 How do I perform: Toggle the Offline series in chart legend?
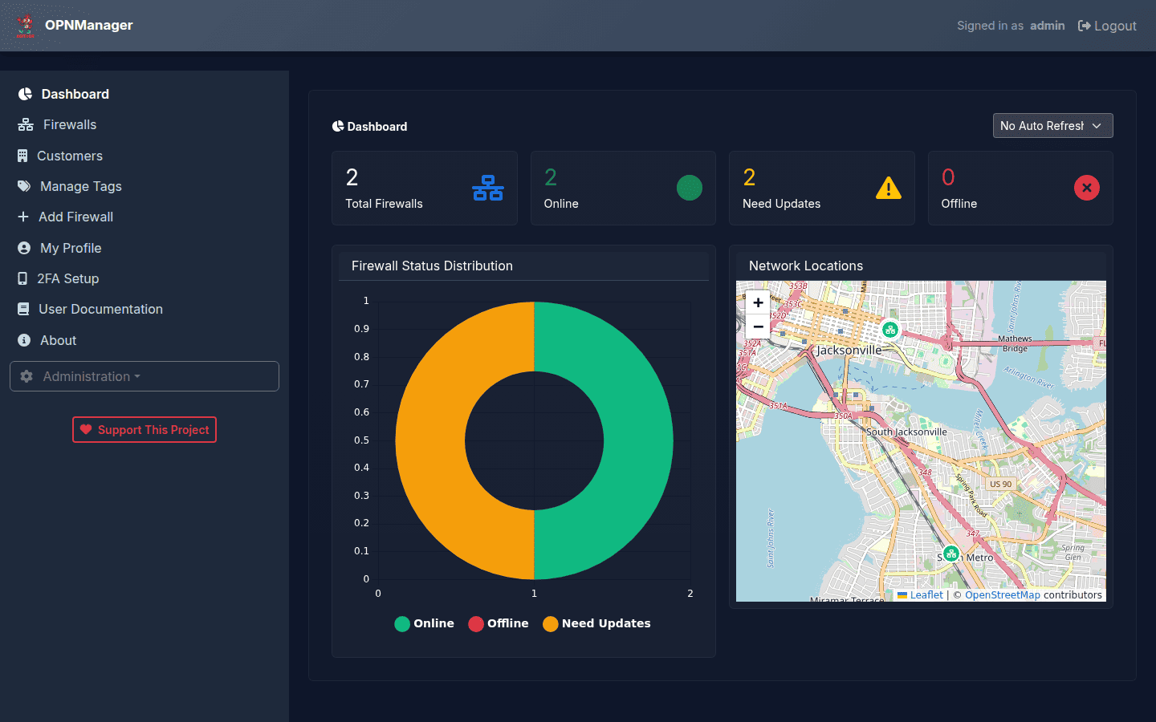[498, 623]
